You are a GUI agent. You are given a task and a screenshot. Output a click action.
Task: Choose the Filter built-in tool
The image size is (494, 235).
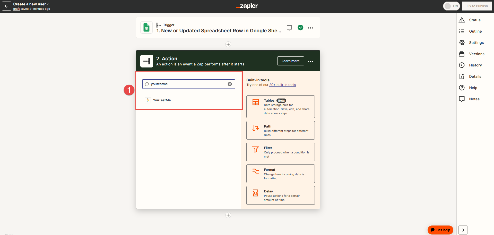pyautogui.click(x=281, y=152)
